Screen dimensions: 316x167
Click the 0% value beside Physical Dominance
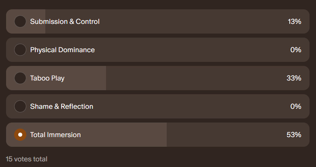coord(296,50)
